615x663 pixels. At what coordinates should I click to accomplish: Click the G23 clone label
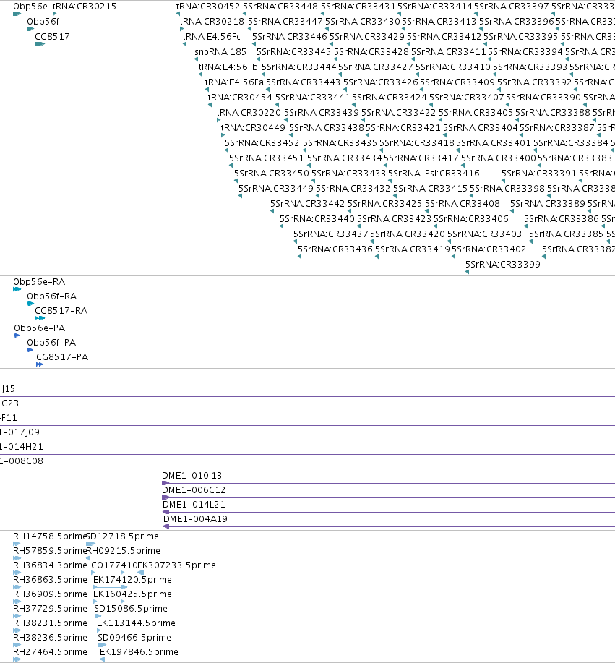9,403
